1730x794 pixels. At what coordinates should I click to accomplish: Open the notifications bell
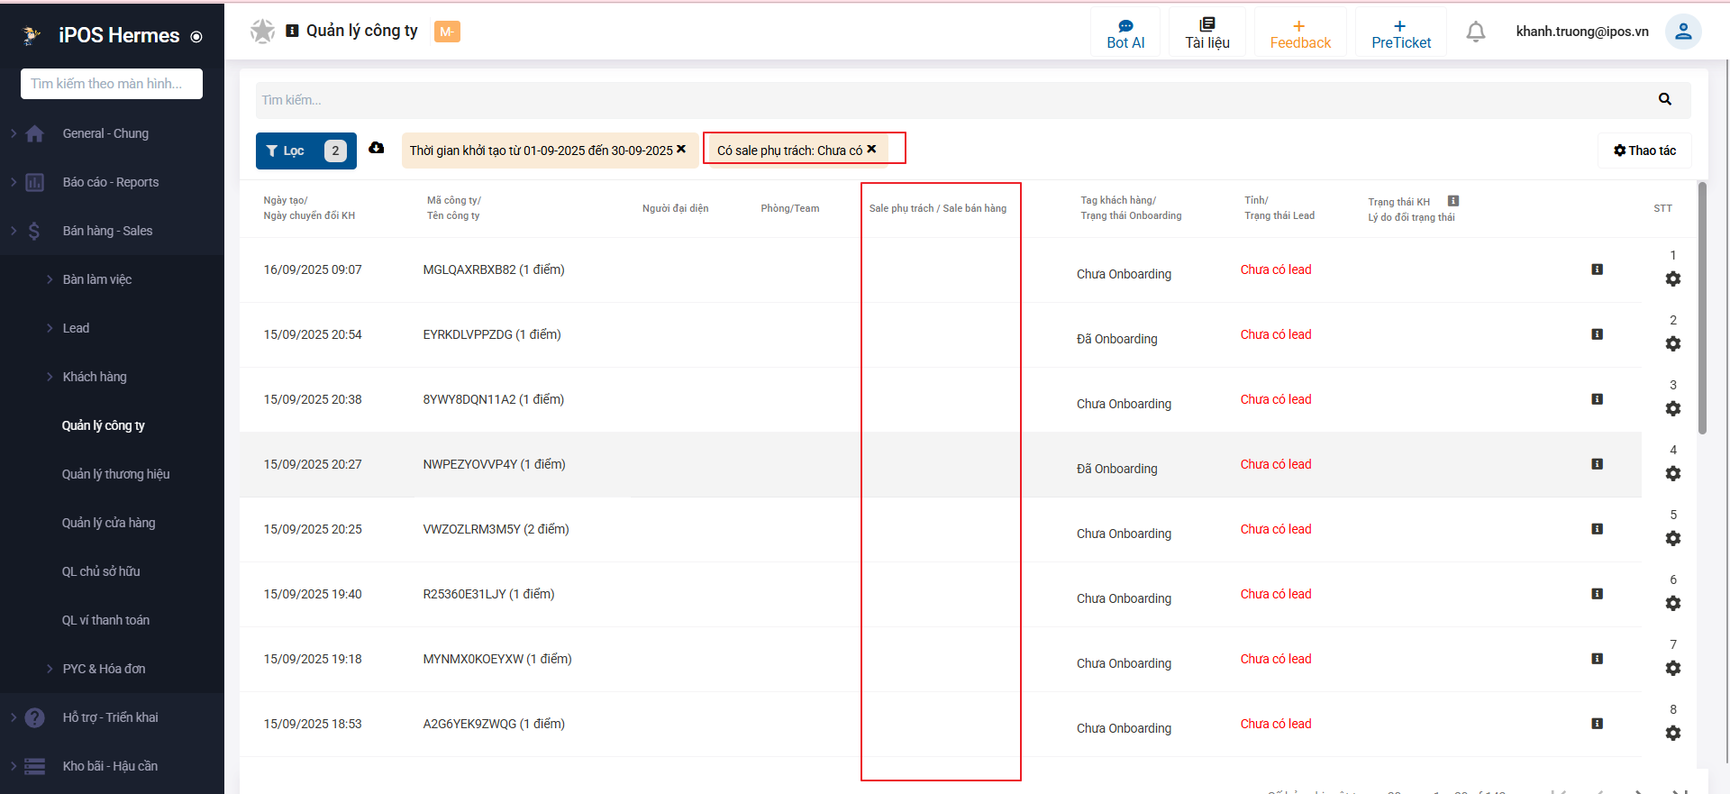1476,32
